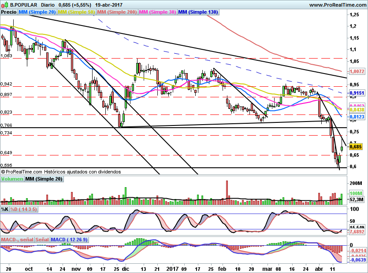Viewport: 368px width, 273px height.
Task: Open the MM (Simple 200) indicator settings
Action: (116, 12)
